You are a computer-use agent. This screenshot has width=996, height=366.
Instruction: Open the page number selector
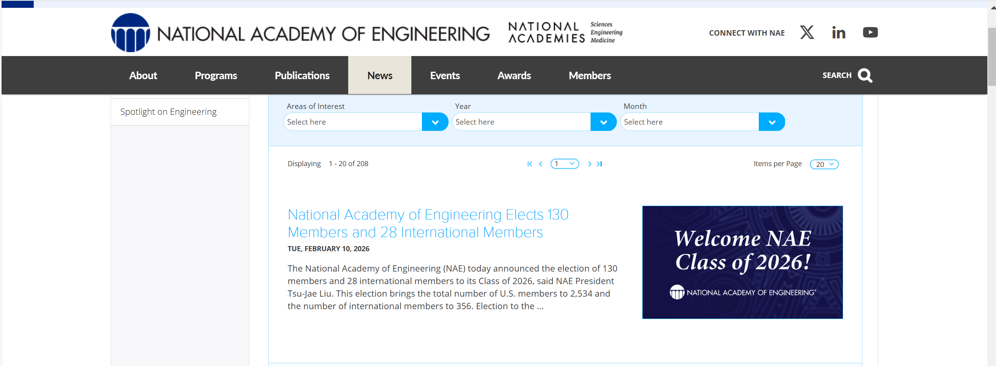point(565,164)
